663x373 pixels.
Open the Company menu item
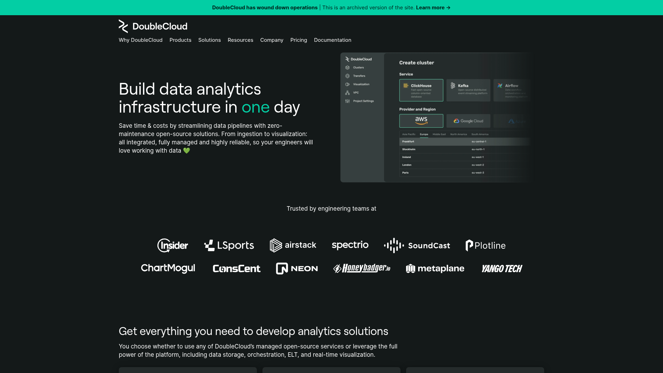272,40
